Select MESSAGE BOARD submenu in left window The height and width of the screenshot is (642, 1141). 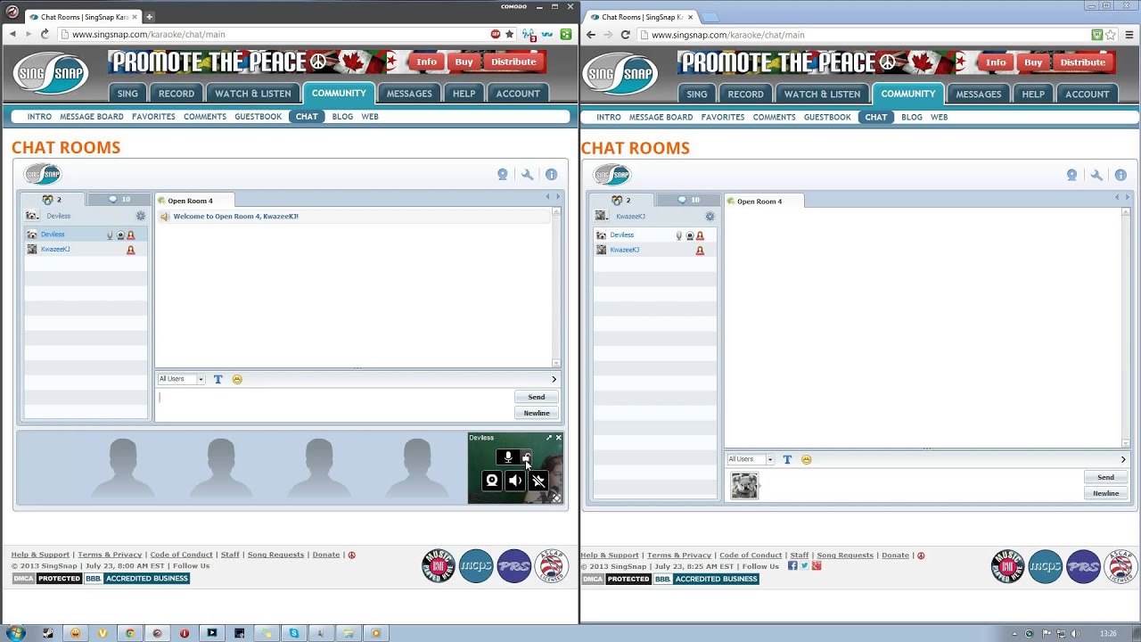click(92, 117)
